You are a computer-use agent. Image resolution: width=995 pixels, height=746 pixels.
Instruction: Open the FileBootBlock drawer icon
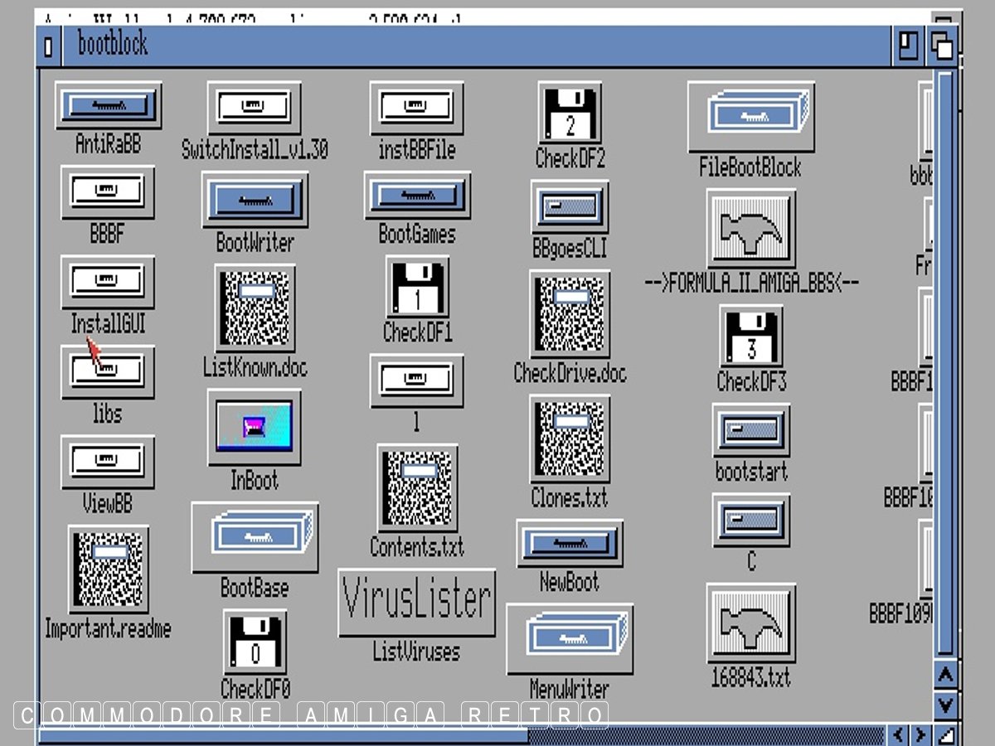tap(750, 117)
